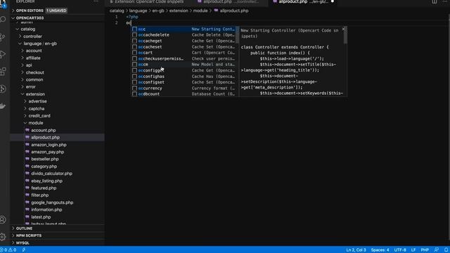The height and width of the screenshot is (253, 450).
Task: Open the Git graph activity bar icon
Action: coord(3,89)
